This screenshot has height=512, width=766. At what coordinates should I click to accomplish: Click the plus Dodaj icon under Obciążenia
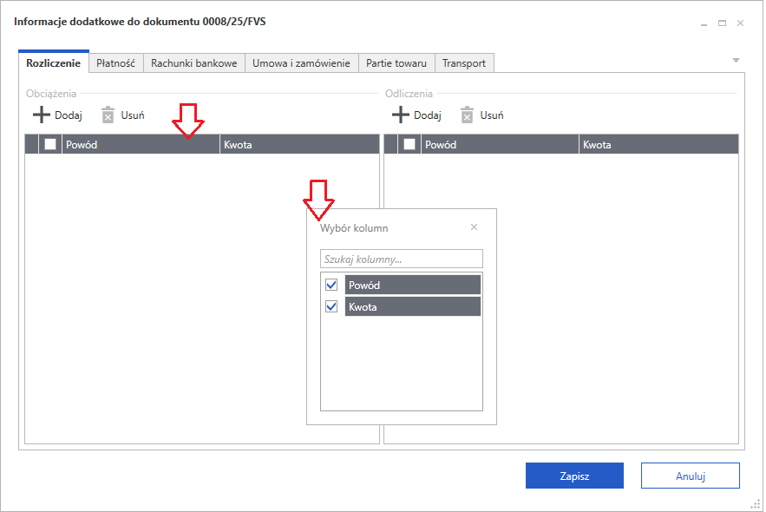pyautogui.click(x=42, y=115)
